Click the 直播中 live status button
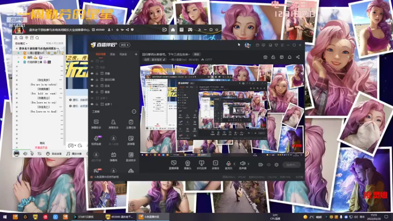 291,165
